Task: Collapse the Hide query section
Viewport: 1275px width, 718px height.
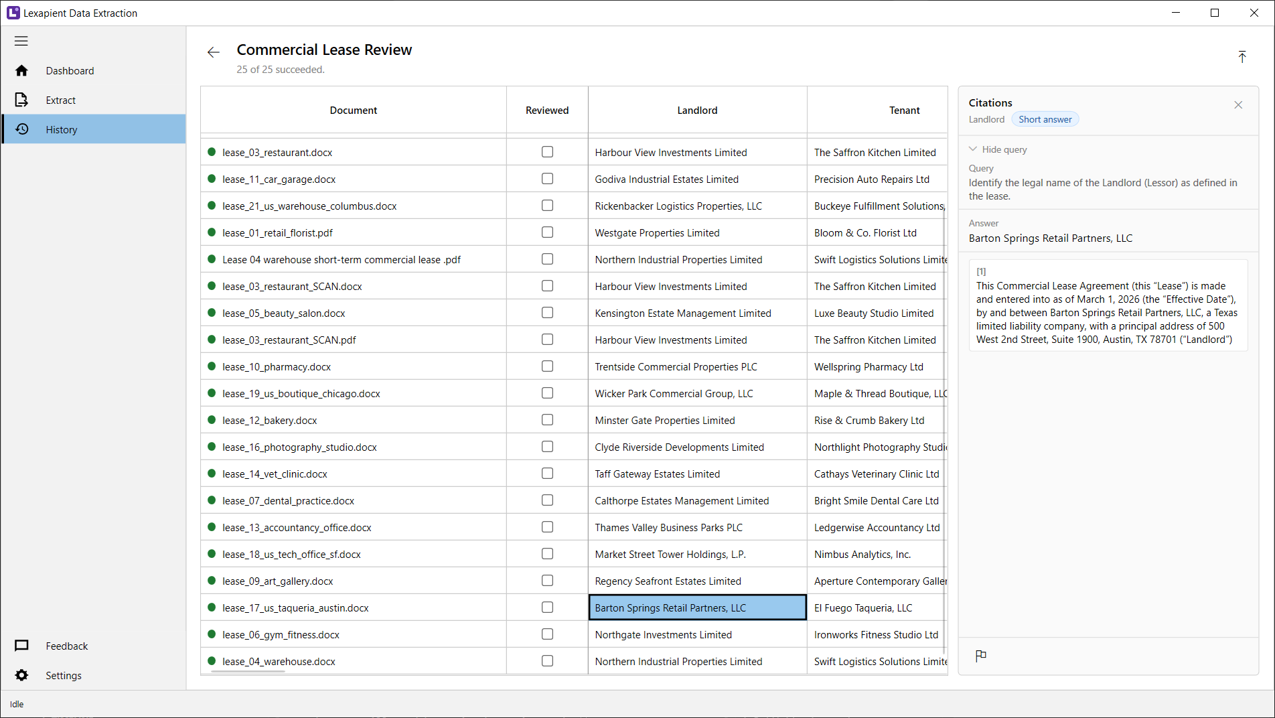Action: pos(998,149)
